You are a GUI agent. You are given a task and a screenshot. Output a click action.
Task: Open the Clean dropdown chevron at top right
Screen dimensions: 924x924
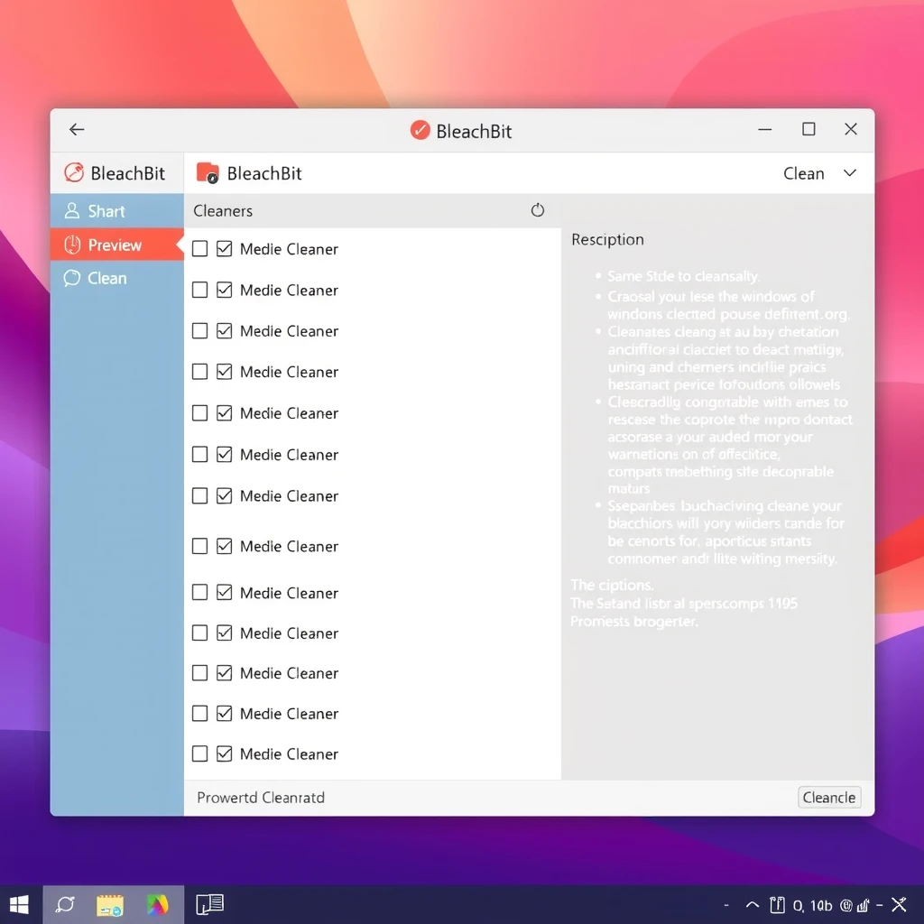(850, 172)
